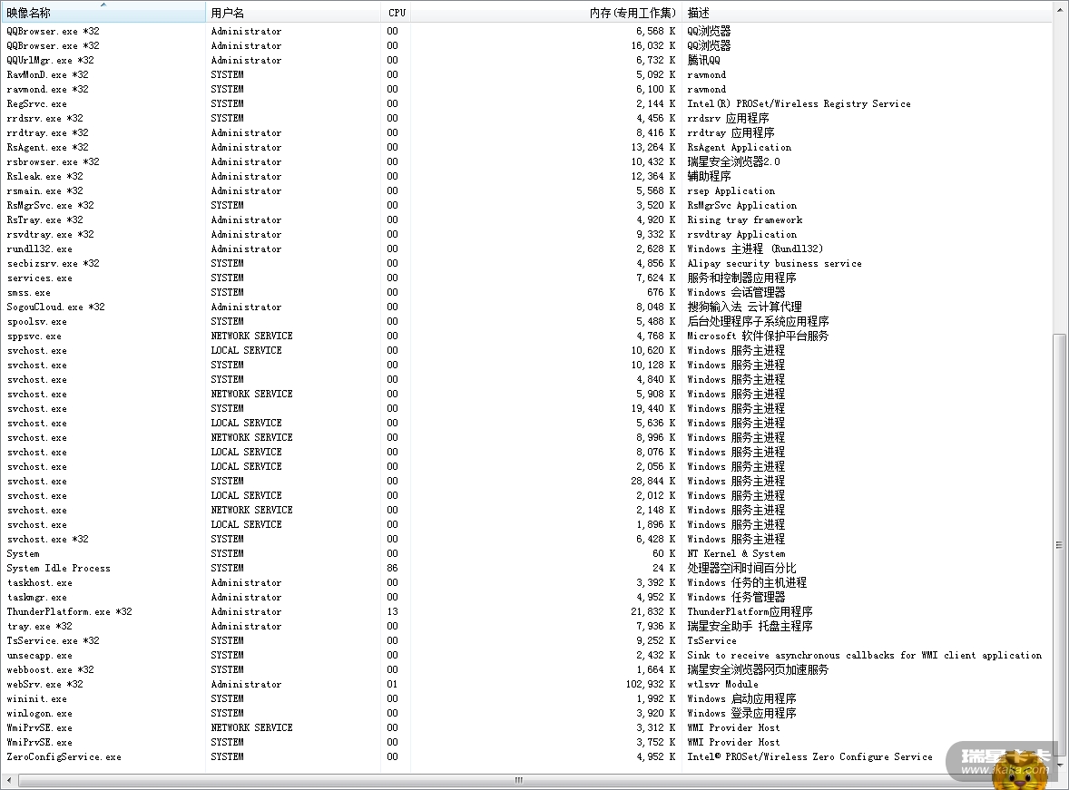Sort by the CPU column header

pyautogui.click(x=396, y=13)
